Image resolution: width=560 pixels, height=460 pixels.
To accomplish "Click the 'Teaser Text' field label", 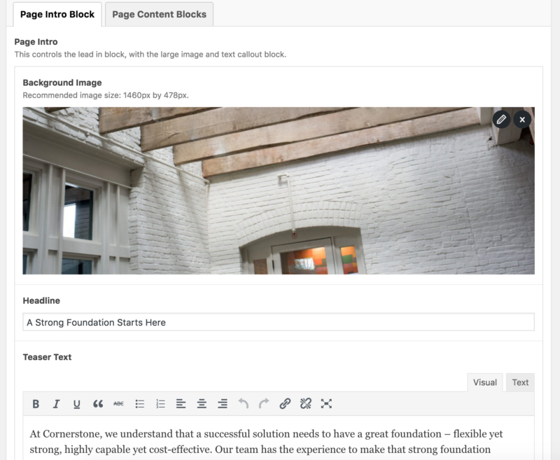I will point(47,357).
